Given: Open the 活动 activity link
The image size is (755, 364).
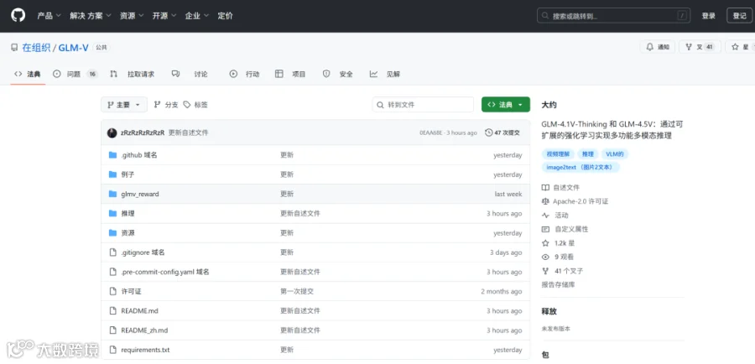Looking at the screenshot, I should tap(555, 216).
